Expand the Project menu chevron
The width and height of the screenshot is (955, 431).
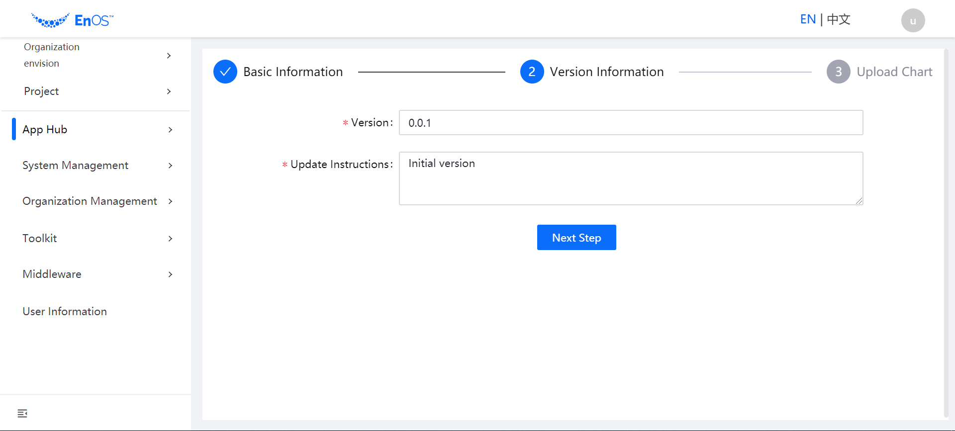[x=169, y=91]
